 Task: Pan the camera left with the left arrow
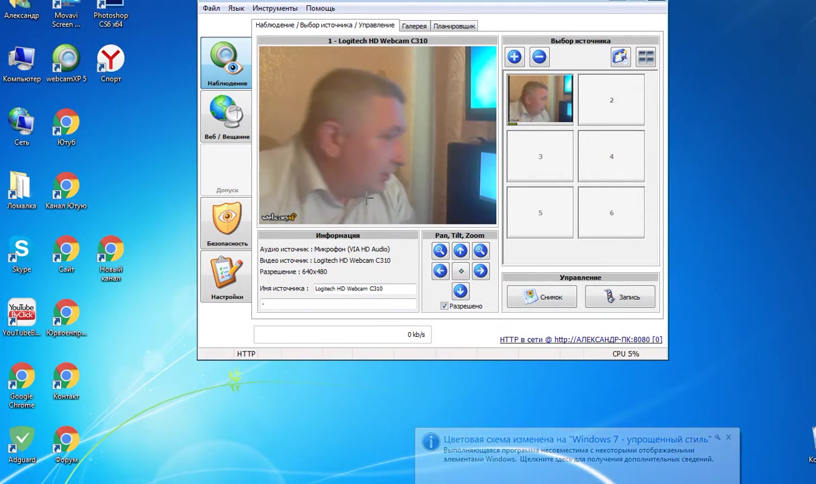pos(440,271)
